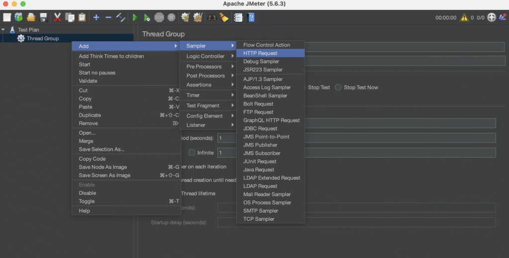509x258 pixels.
Task: Select the Stop Test Now radio button
Action: coord(339,87)
